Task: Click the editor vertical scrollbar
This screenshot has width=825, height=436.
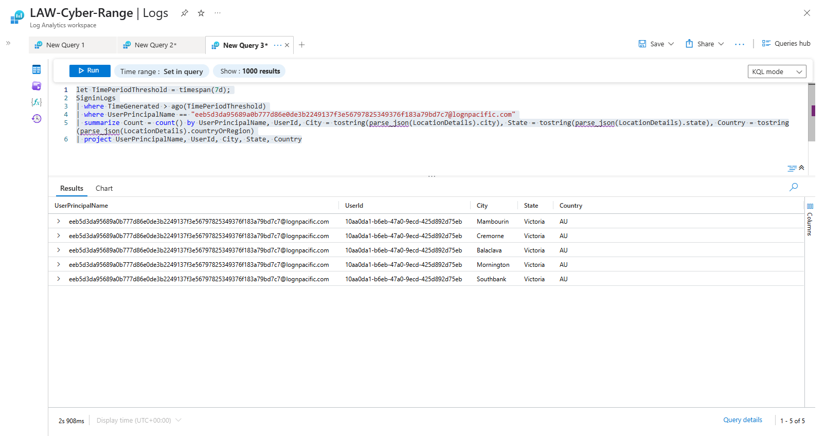Action: pos(812,112)
